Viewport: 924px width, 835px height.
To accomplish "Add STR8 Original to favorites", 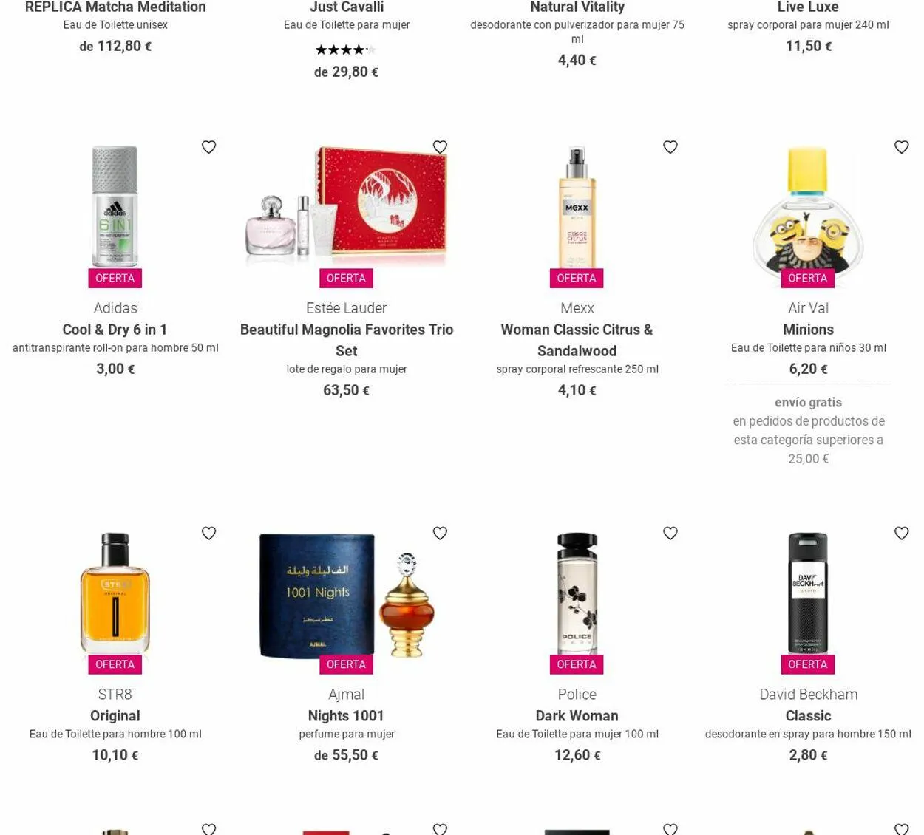I will coord(209,534).
